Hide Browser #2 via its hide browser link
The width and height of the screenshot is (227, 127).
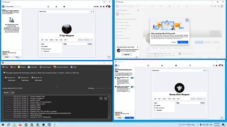pos(25,80)
